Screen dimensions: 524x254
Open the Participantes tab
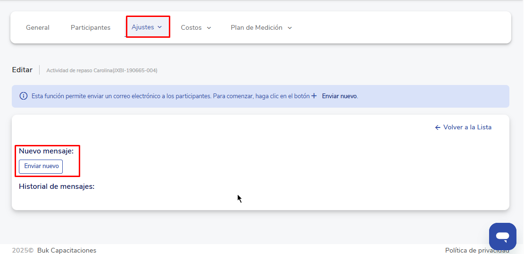pyautogui.click(x=91, y=28)
